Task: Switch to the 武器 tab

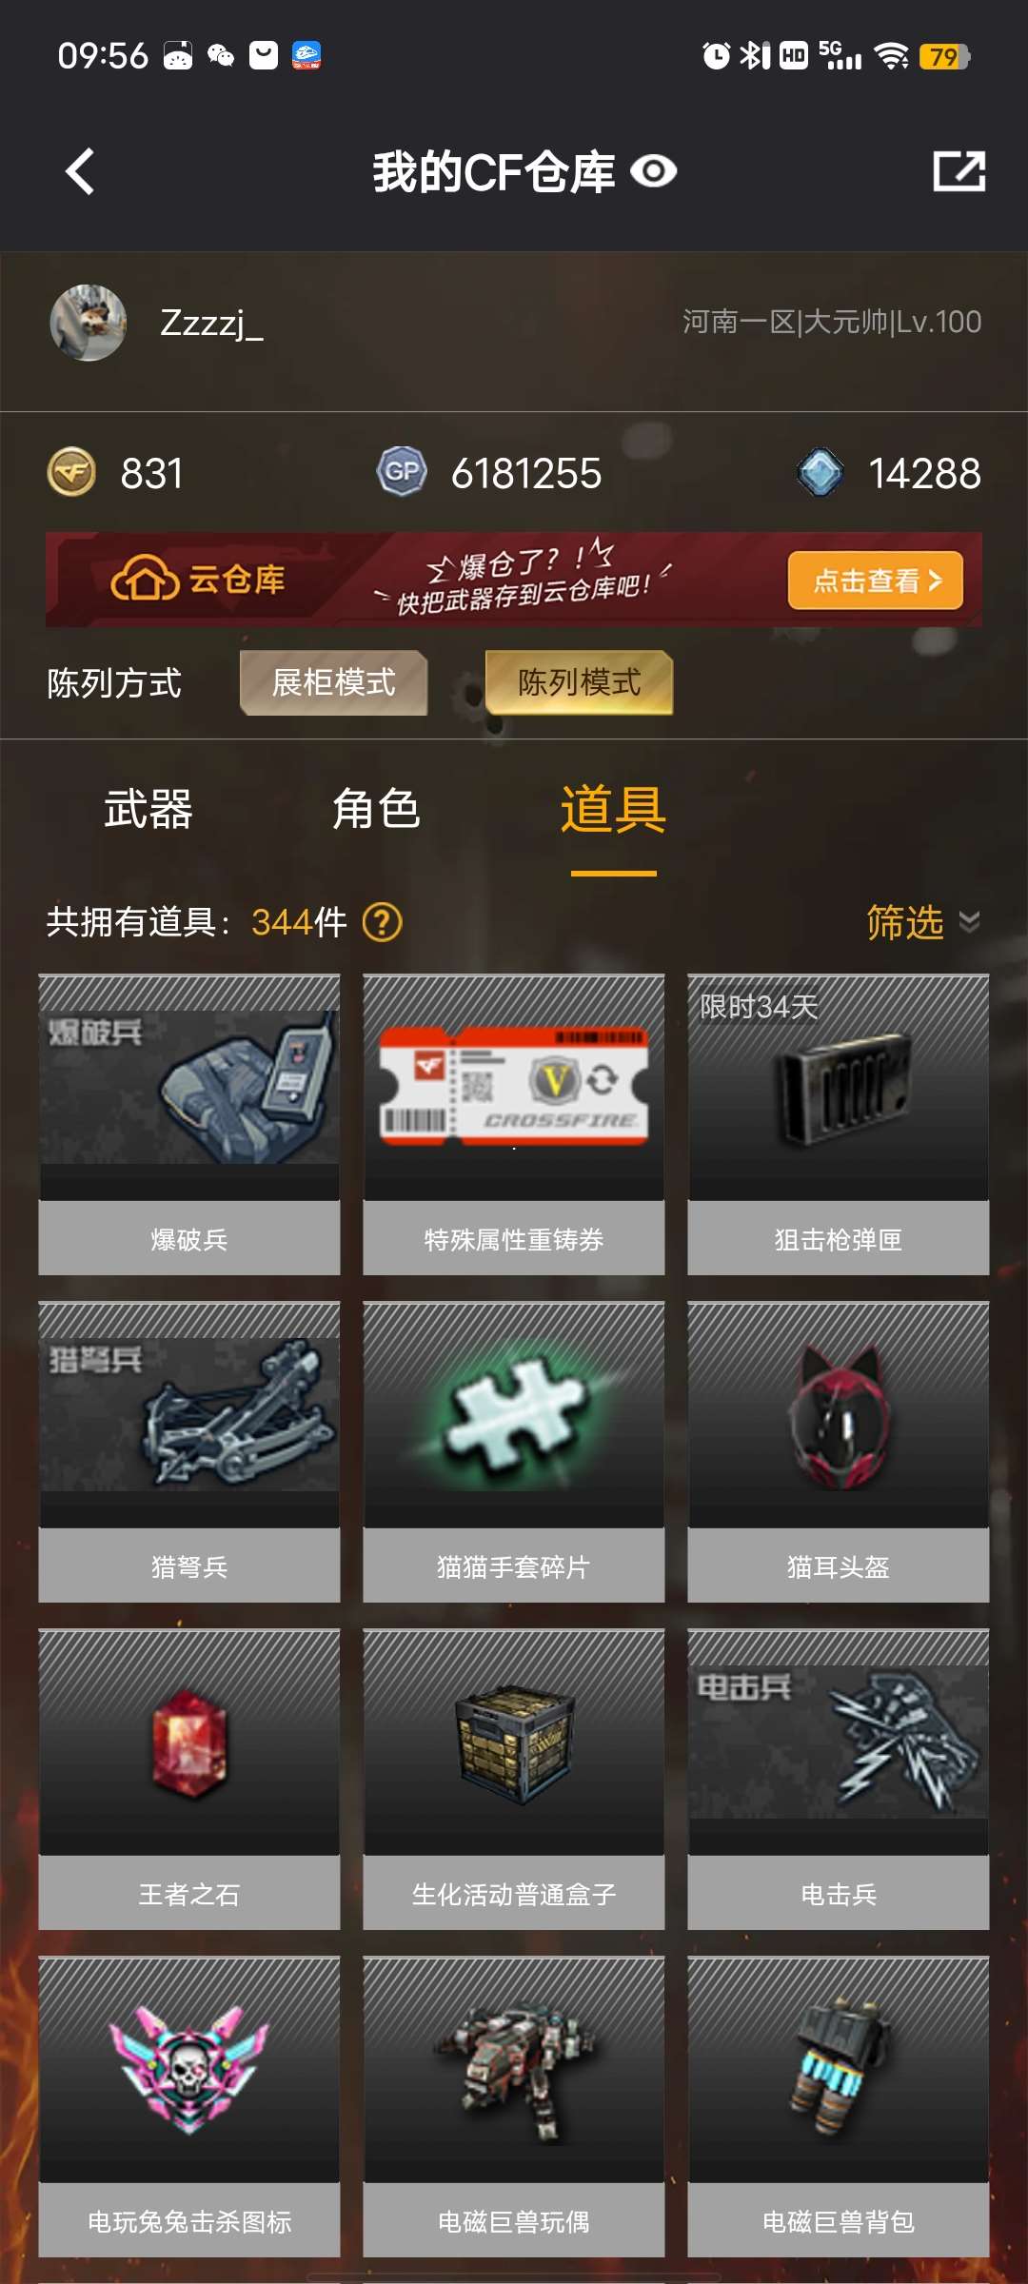Action: (x=148, y=809)
